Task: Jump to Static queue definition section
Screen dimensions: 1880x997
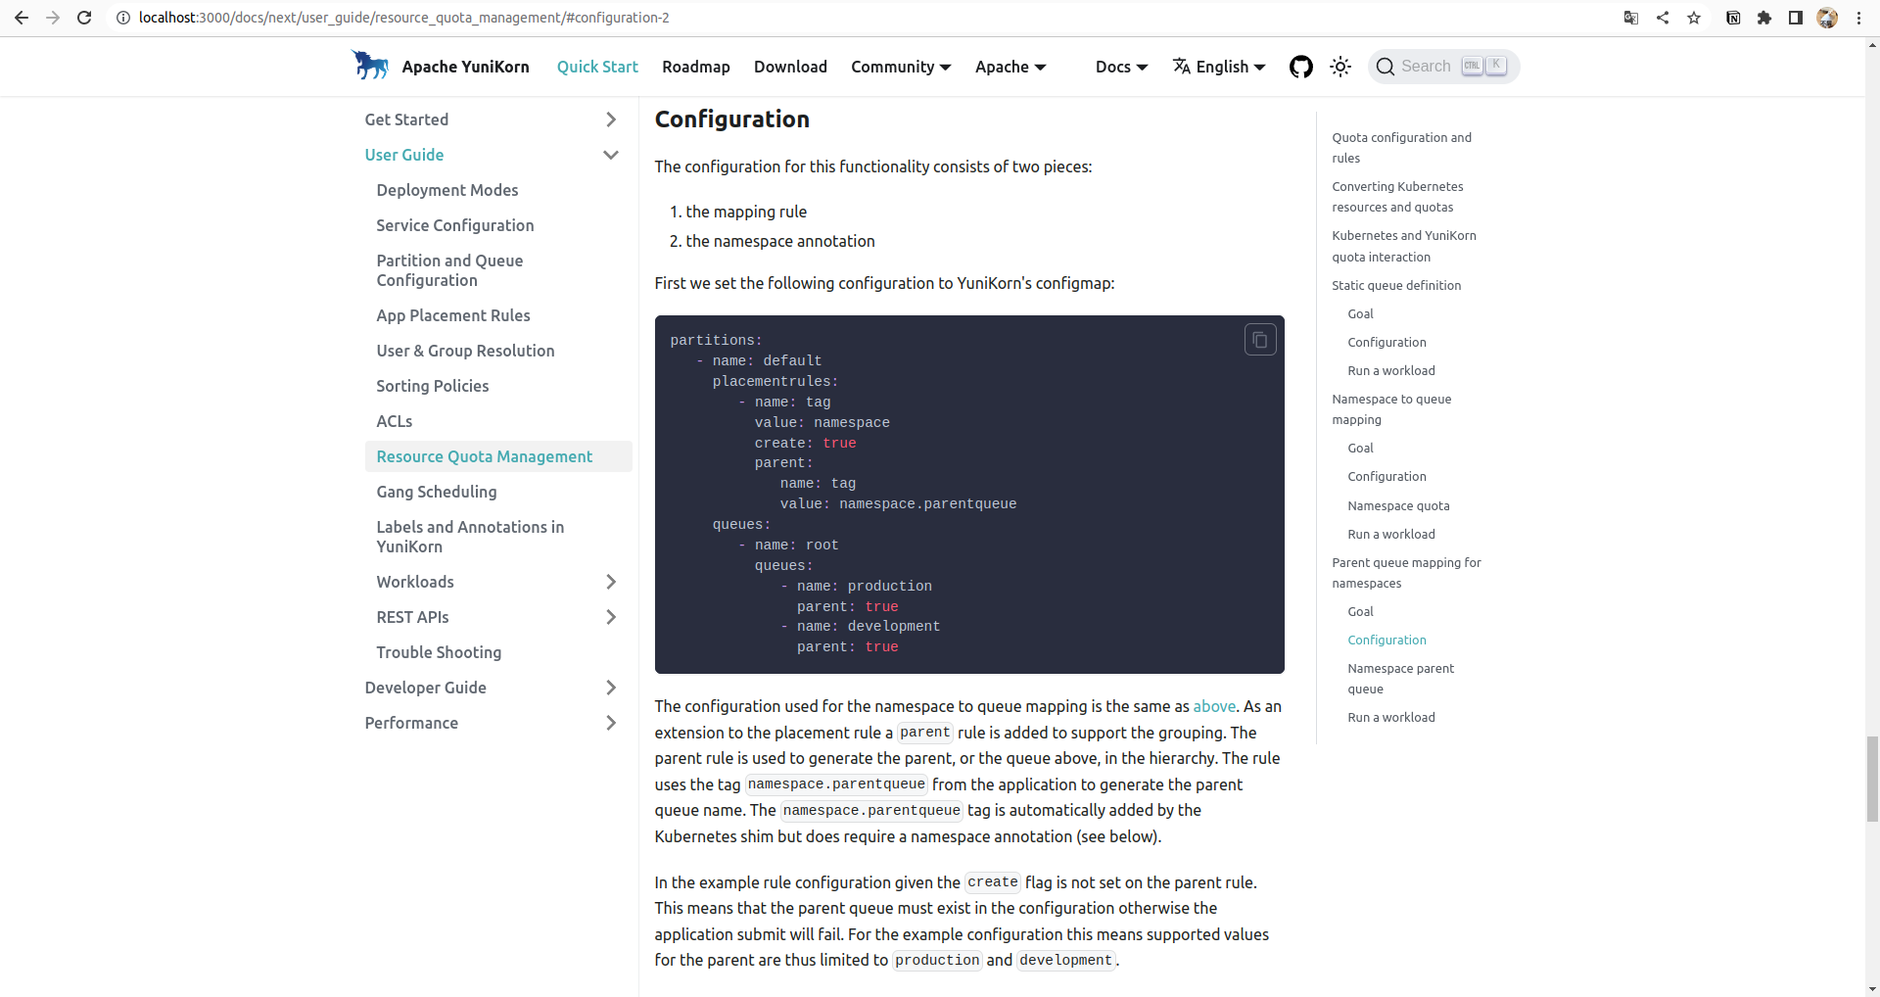Action: pyautogui.click(x=1396, y=285)
